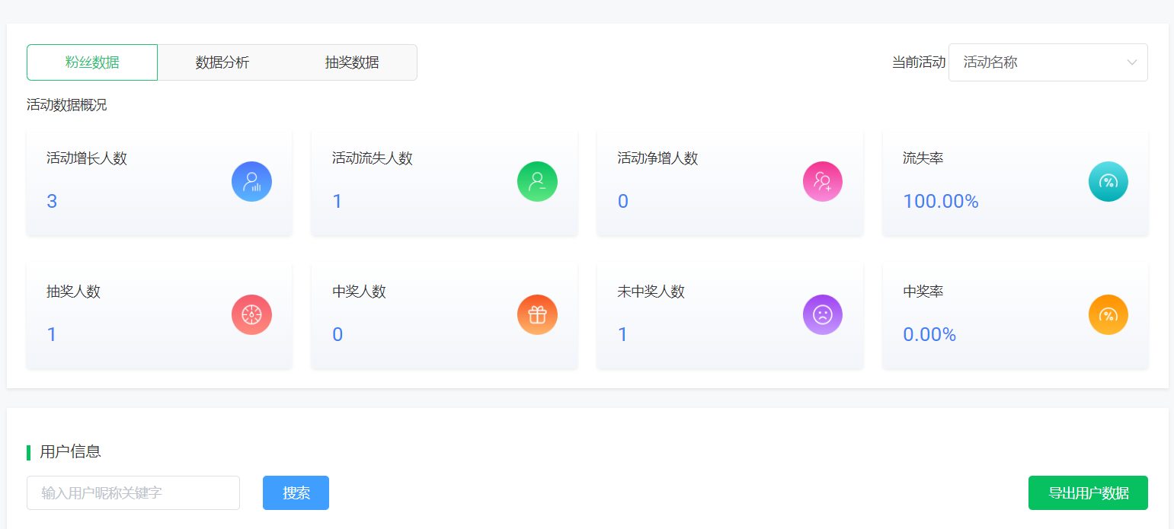Click the orange gift icon on 中奖人数 card
The image size is (1174, 529).
537,314
